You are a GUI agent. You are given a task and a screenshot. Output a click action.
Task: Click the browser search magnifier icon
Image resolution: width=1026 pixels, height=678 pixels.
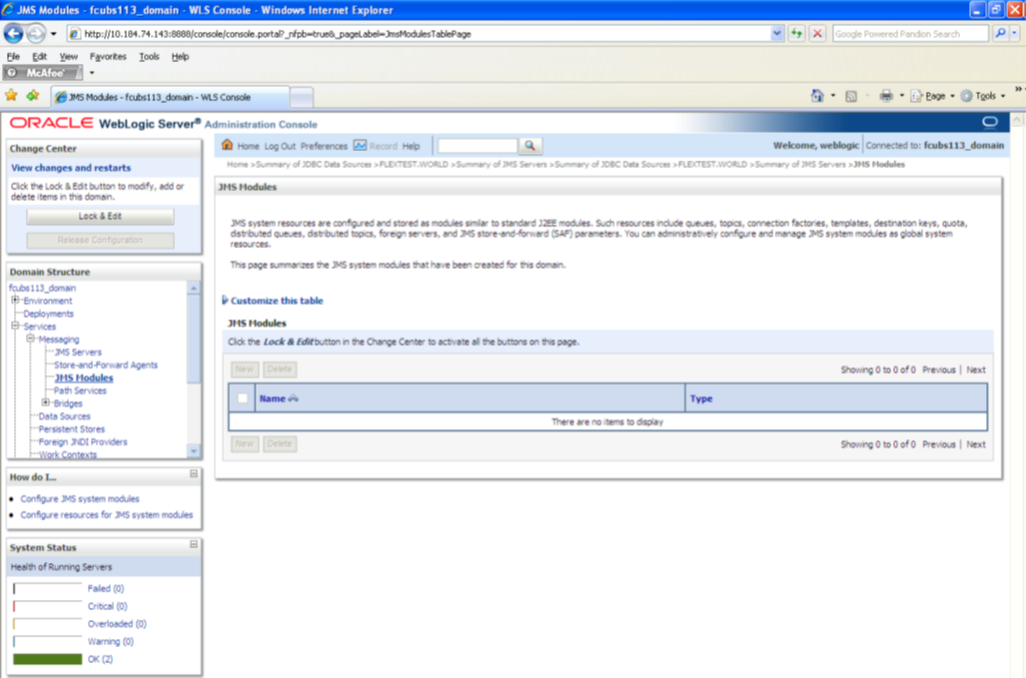1000,33
